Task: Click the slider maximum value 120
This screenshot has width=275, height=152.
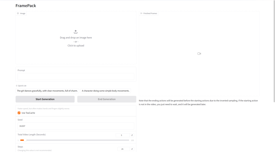Action: click(x=132, y=141)
